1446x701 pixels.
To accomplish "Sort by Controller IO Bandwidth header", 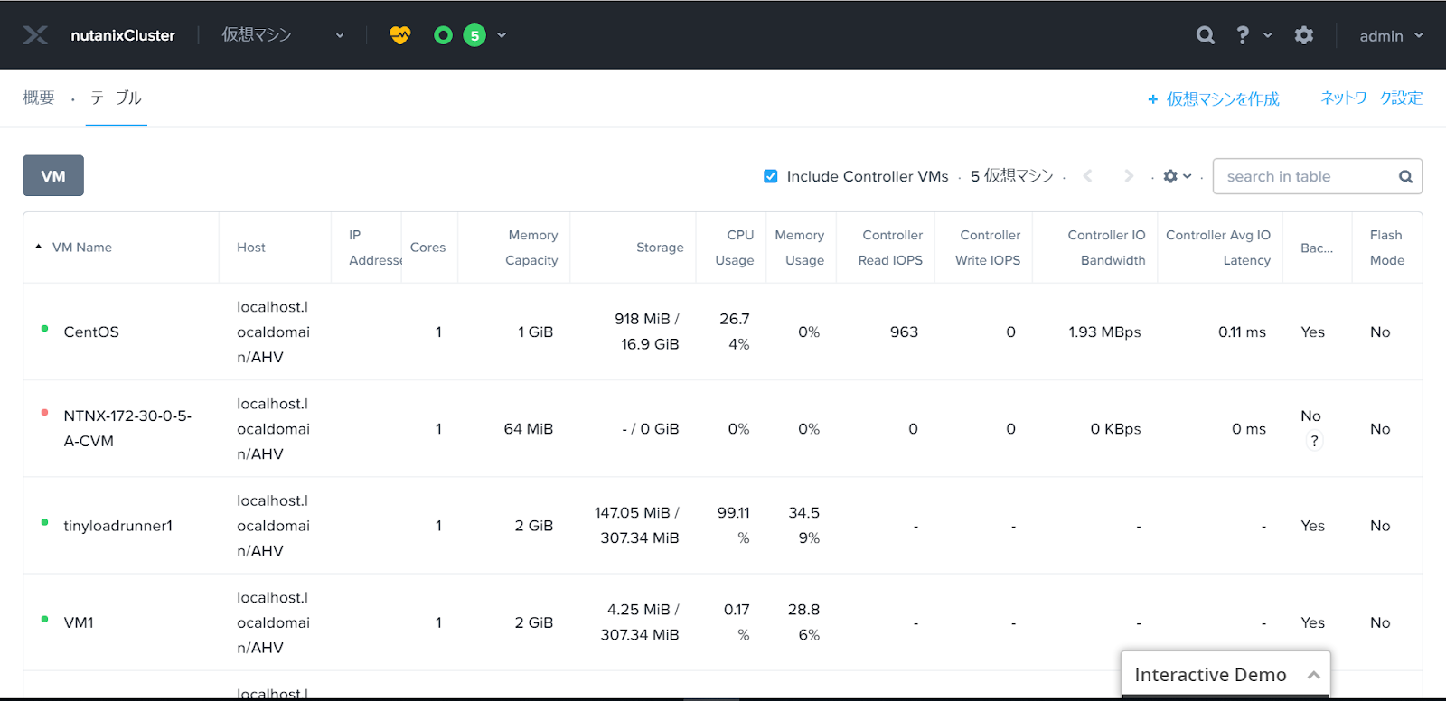I will click(1106, 248).
